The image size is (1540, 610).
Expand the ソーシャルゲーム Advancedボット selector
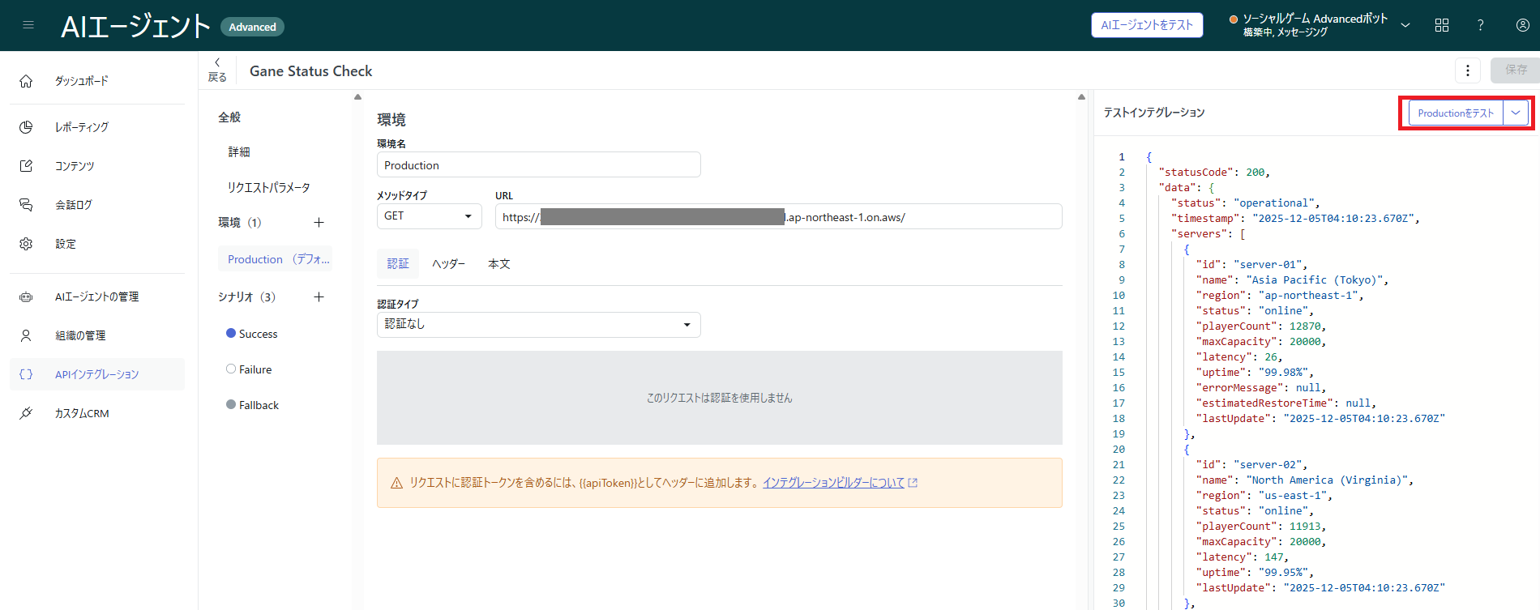point(1405,25)
